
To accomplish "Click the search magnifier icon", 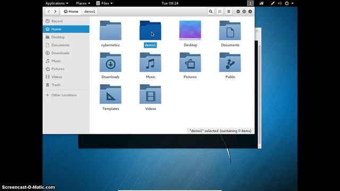I will coord(210,12).
